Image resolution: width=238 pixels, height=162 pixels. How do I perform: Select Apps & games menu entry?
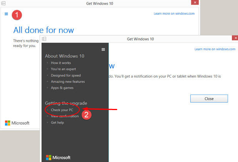[x=63, y=88]
